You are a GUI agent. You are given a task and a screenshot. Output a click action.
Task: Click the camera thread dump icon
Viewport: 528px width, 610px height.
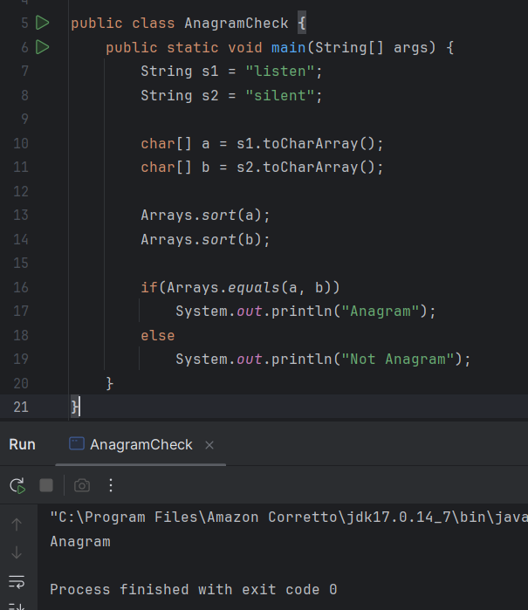point(81,485)
